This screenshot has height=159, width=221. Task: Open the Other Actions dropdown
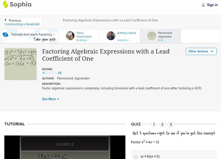201,51
